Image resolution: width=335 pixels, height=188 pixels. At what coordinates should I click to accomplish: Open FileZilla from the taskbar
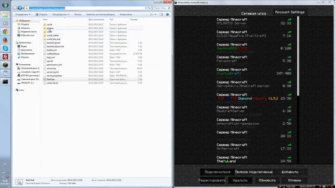pyautogui.click(x=5, y=56)
